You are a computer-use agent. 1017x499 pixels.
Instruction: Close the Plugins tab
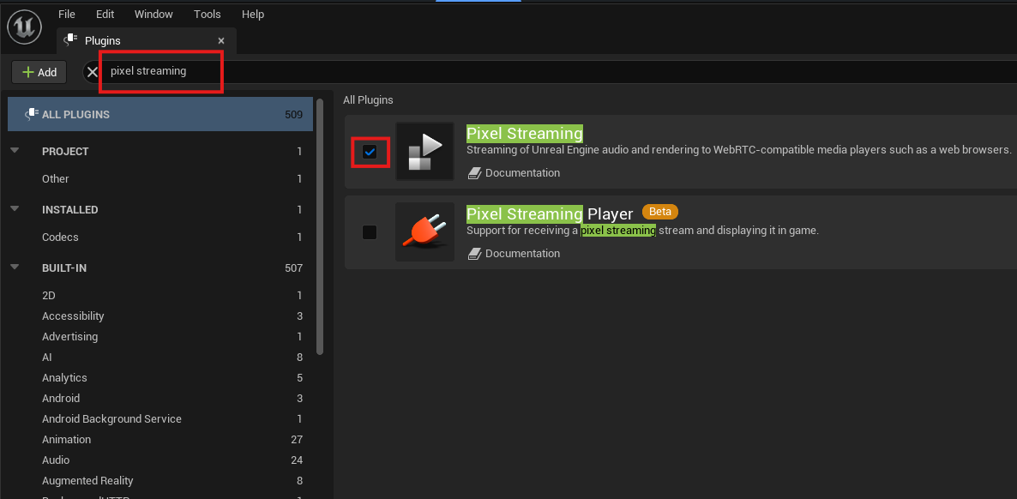(221, 40)
